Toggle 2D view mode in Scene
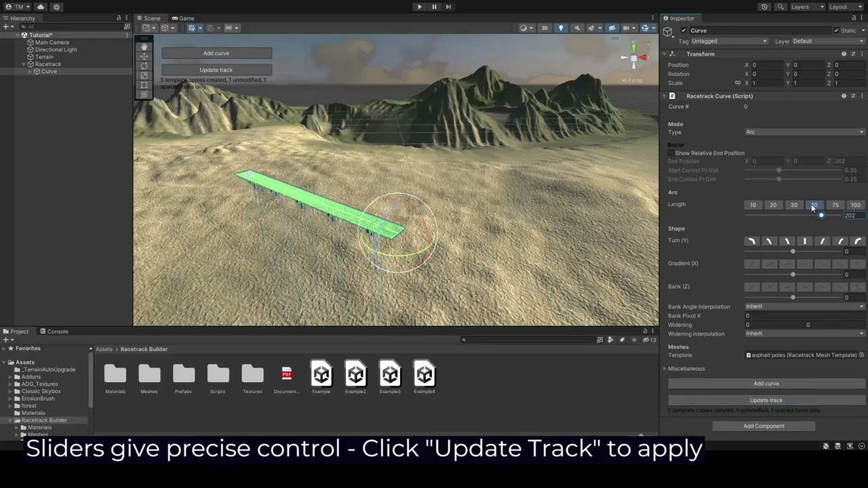The image size is (868, 488). click(544, 28)
